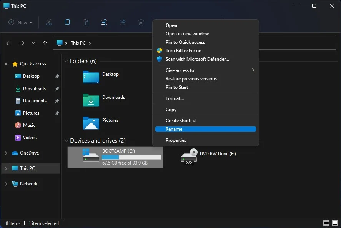Switch to large icons view in status bar

335,223
